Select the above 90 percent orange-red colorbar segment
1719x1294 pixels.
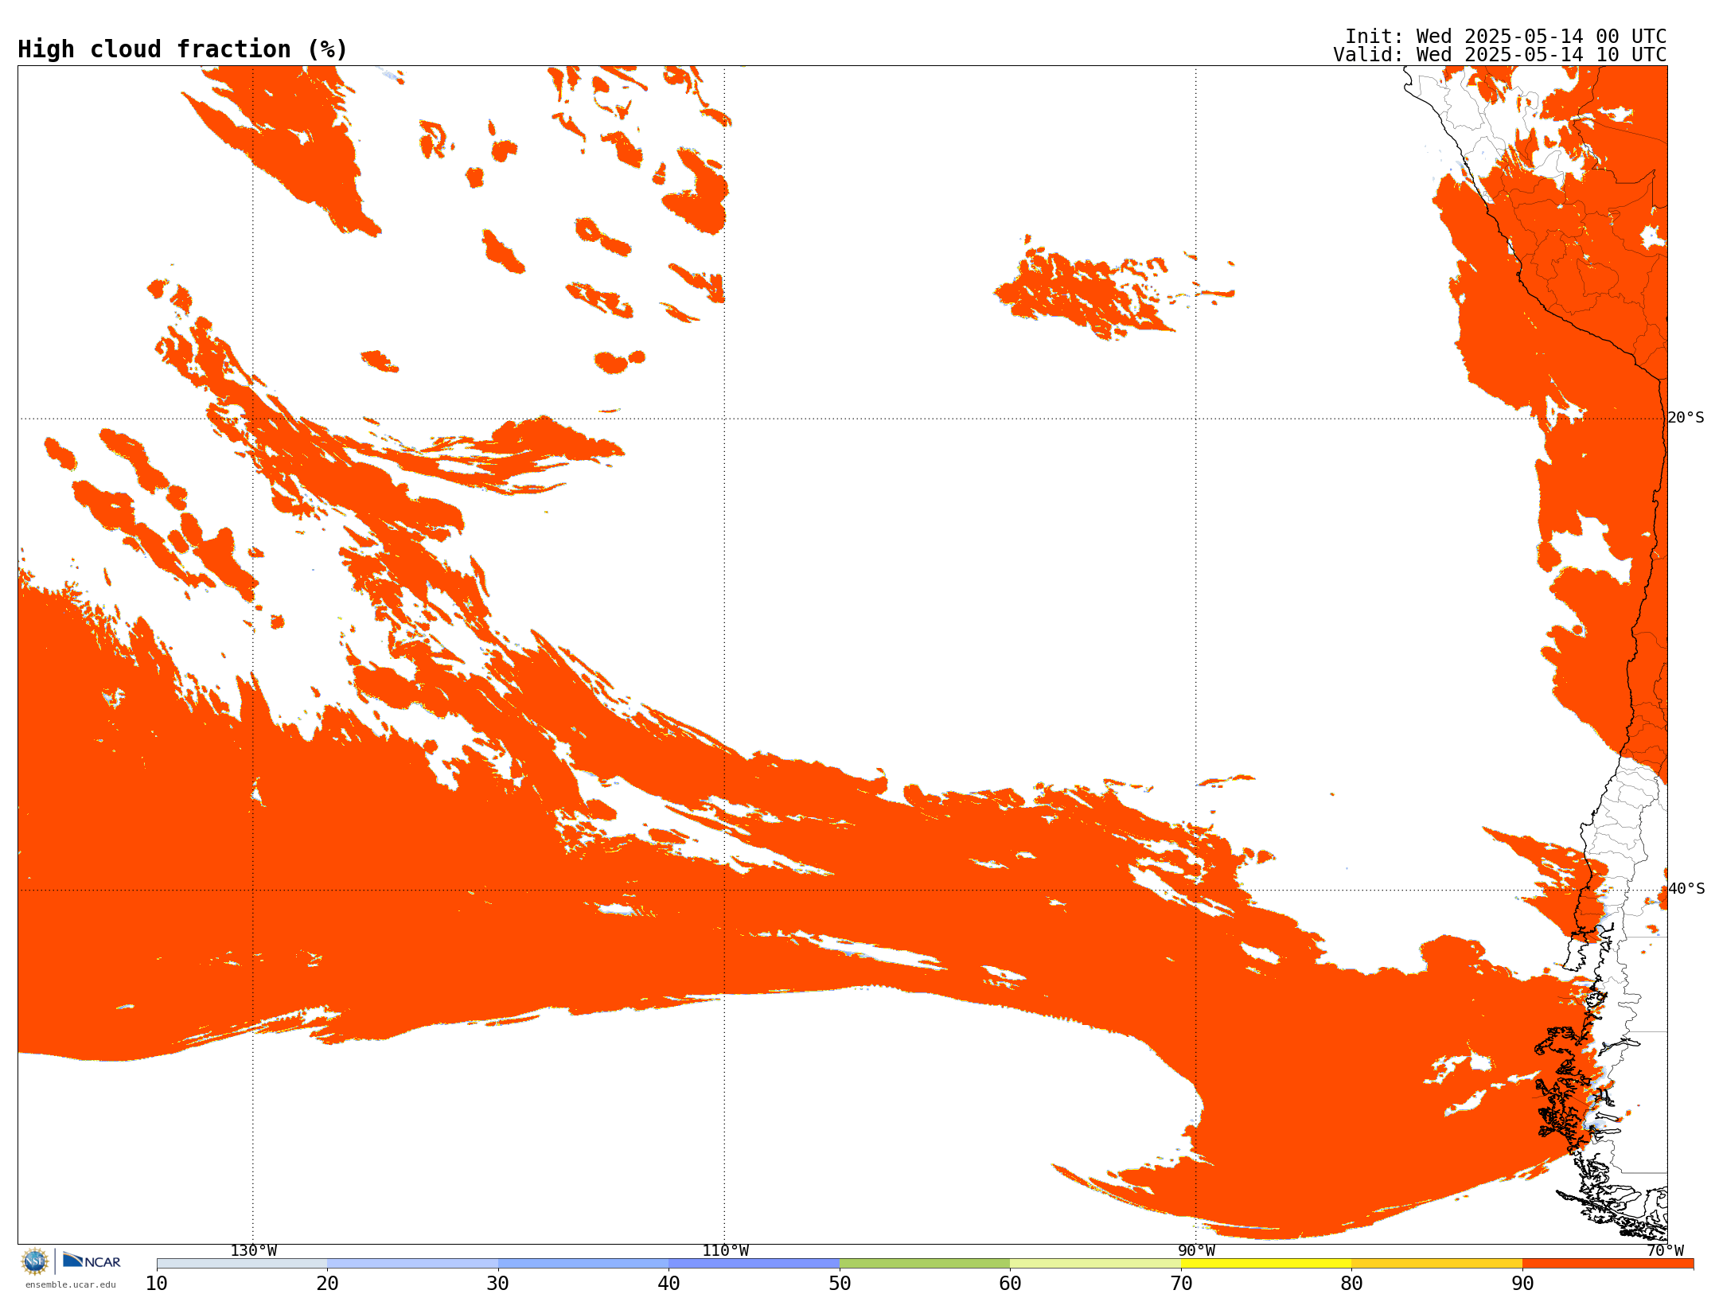click(x=1608, y=1264)
